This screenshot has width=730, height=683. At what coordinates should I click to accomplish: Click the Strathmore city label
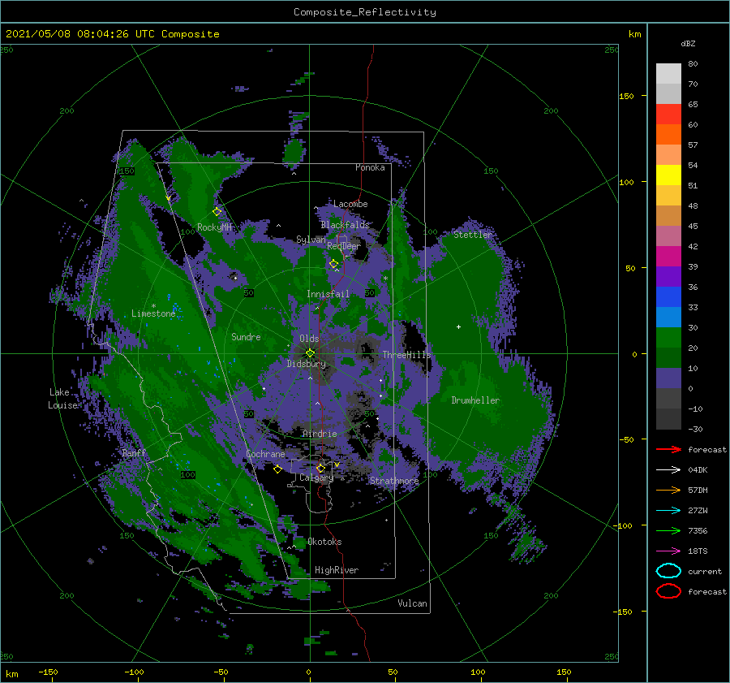(x=394, y=481)
